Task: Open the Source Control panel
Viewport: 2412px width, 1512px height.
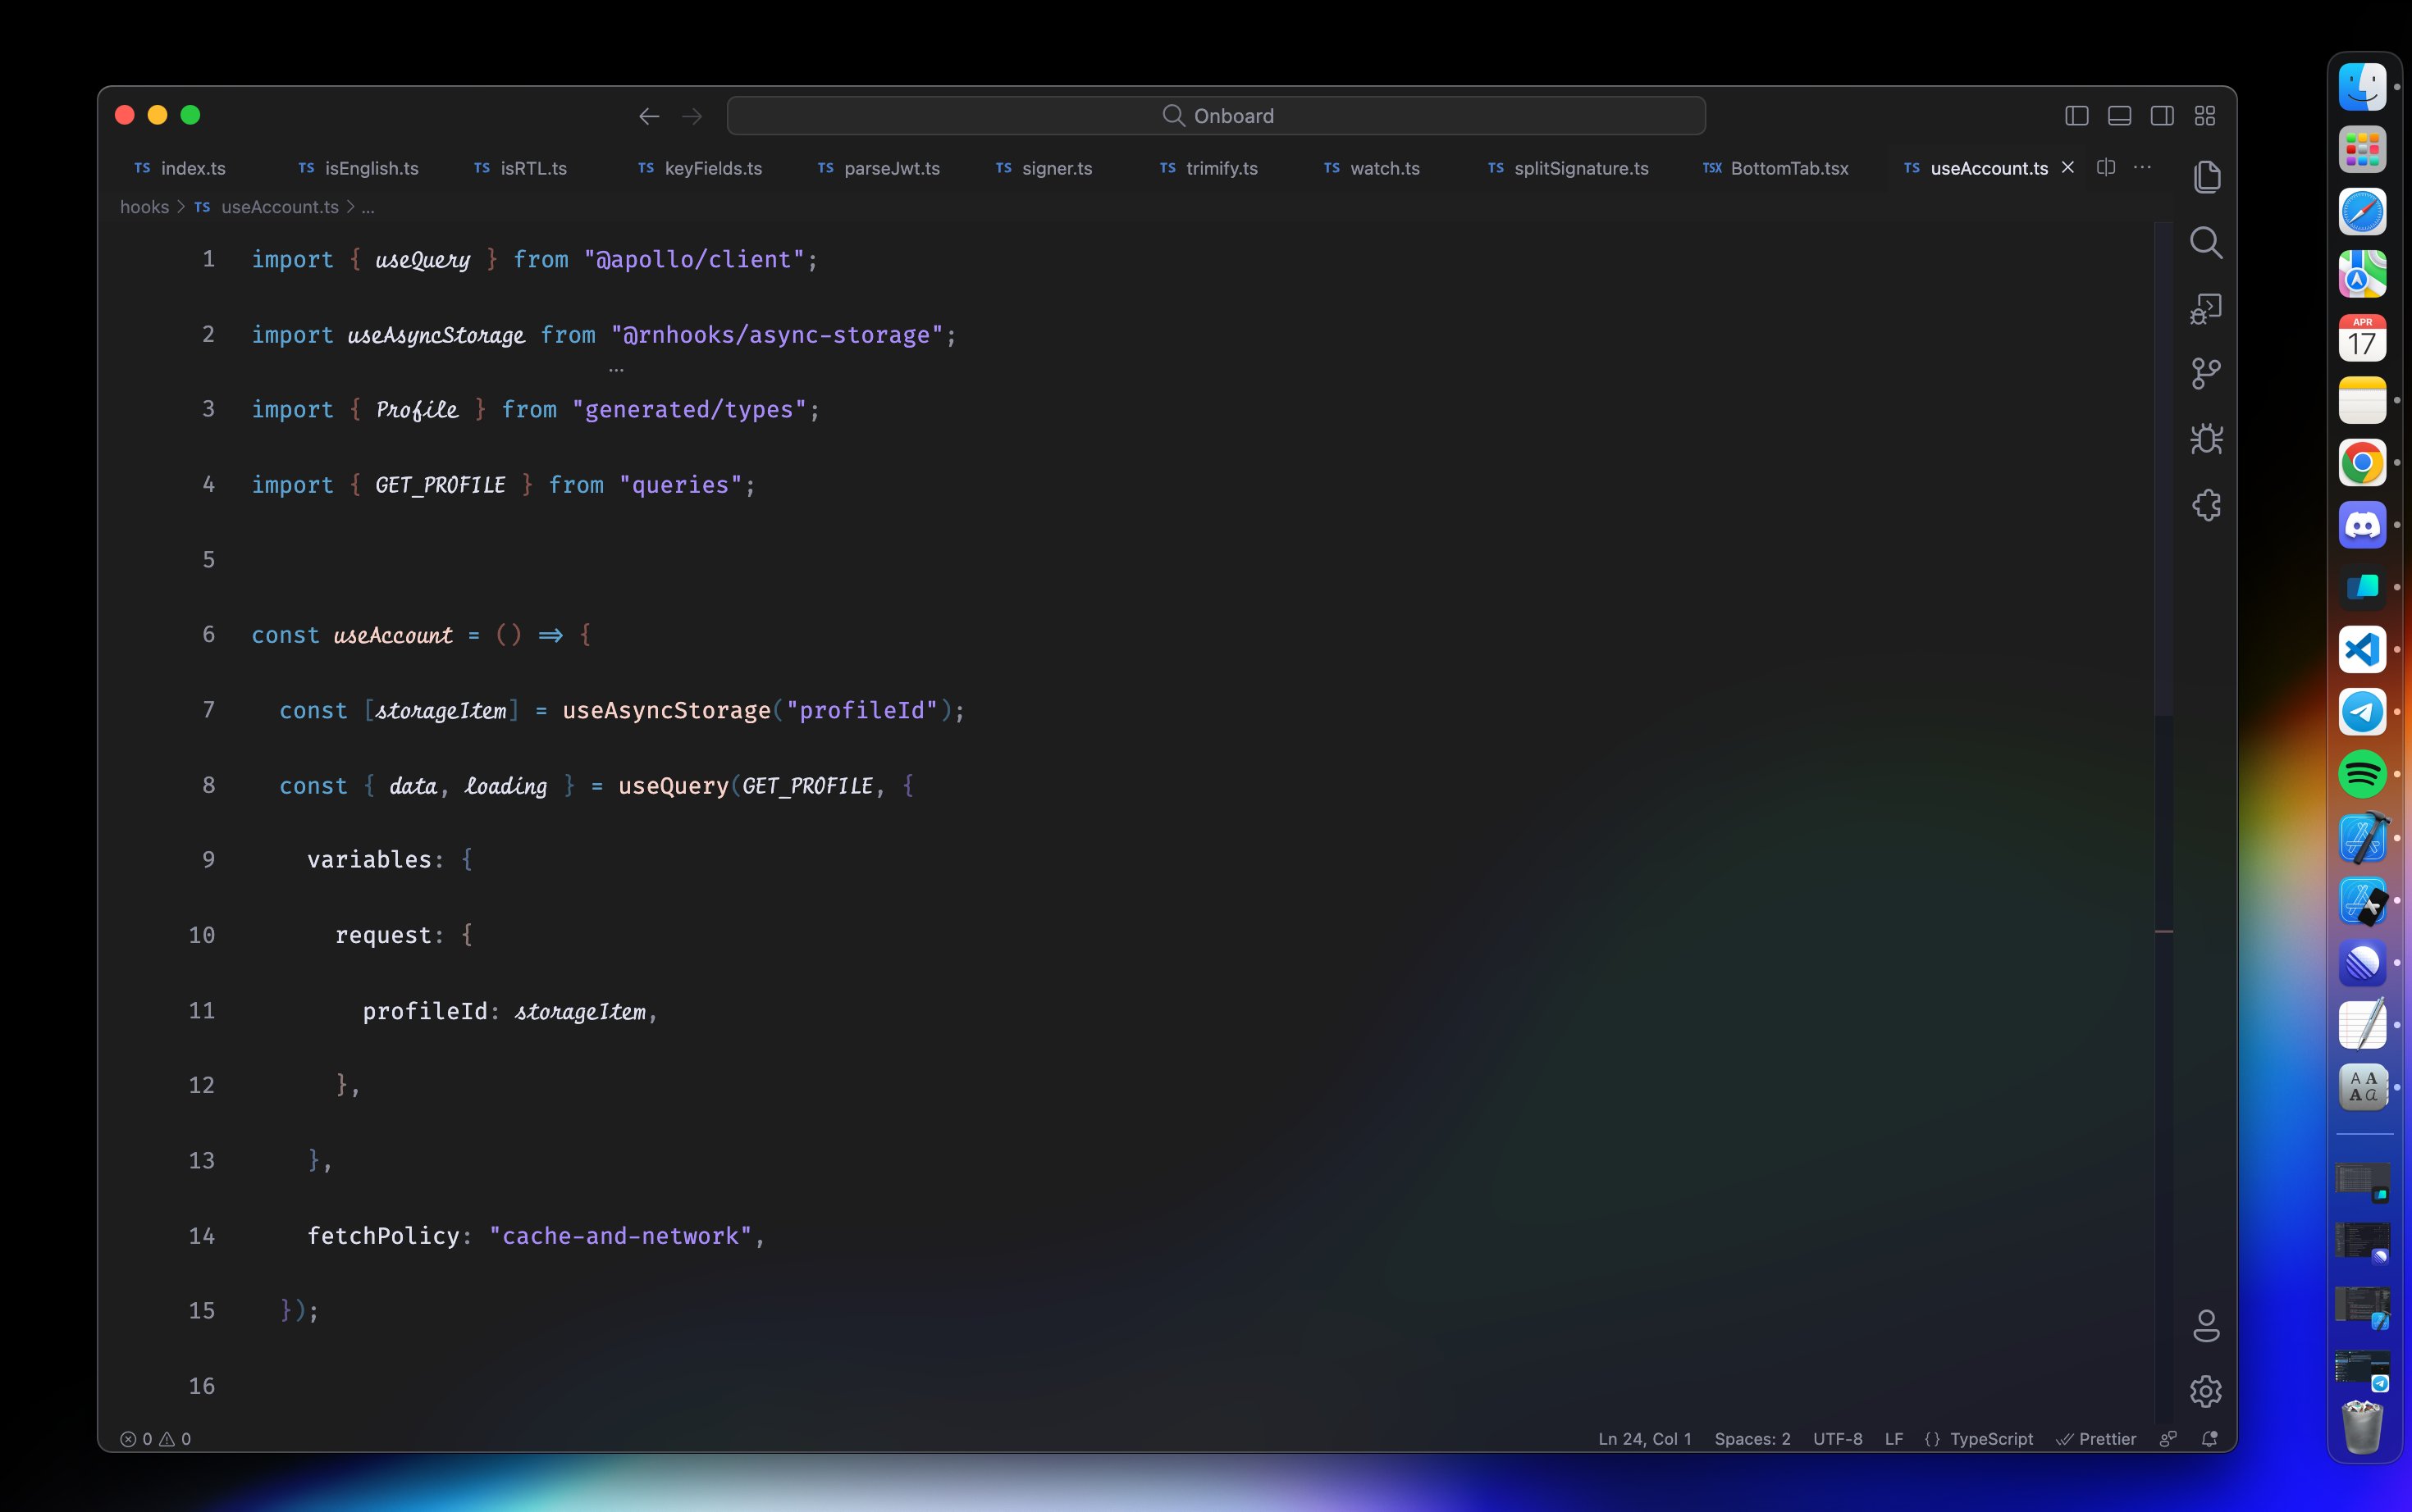Action: (x=2206, y=374)
